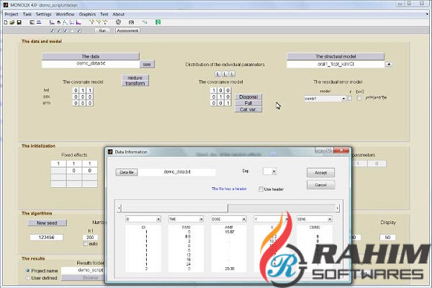Open the Task menu
432x288 pixels.
[27, 14]
